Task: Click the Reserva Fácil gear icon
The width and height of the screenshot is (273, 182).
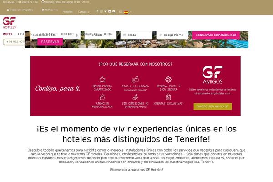Action: pos(168,80)
